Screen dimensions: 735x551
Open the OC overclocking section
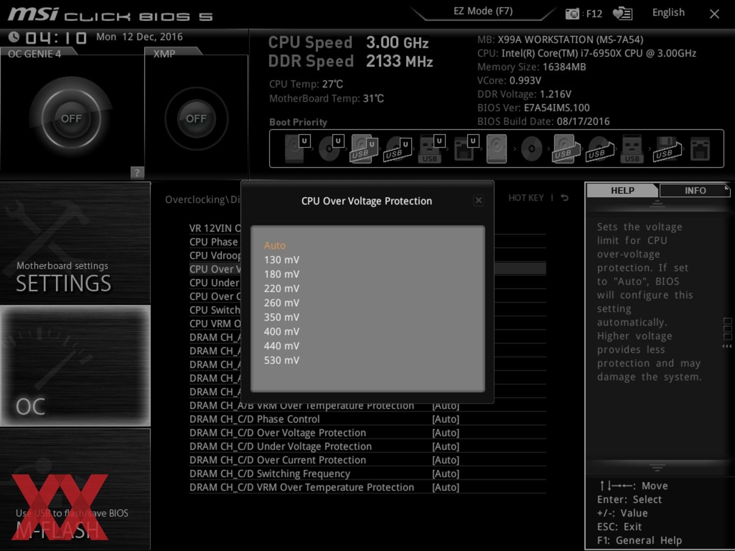75,366
